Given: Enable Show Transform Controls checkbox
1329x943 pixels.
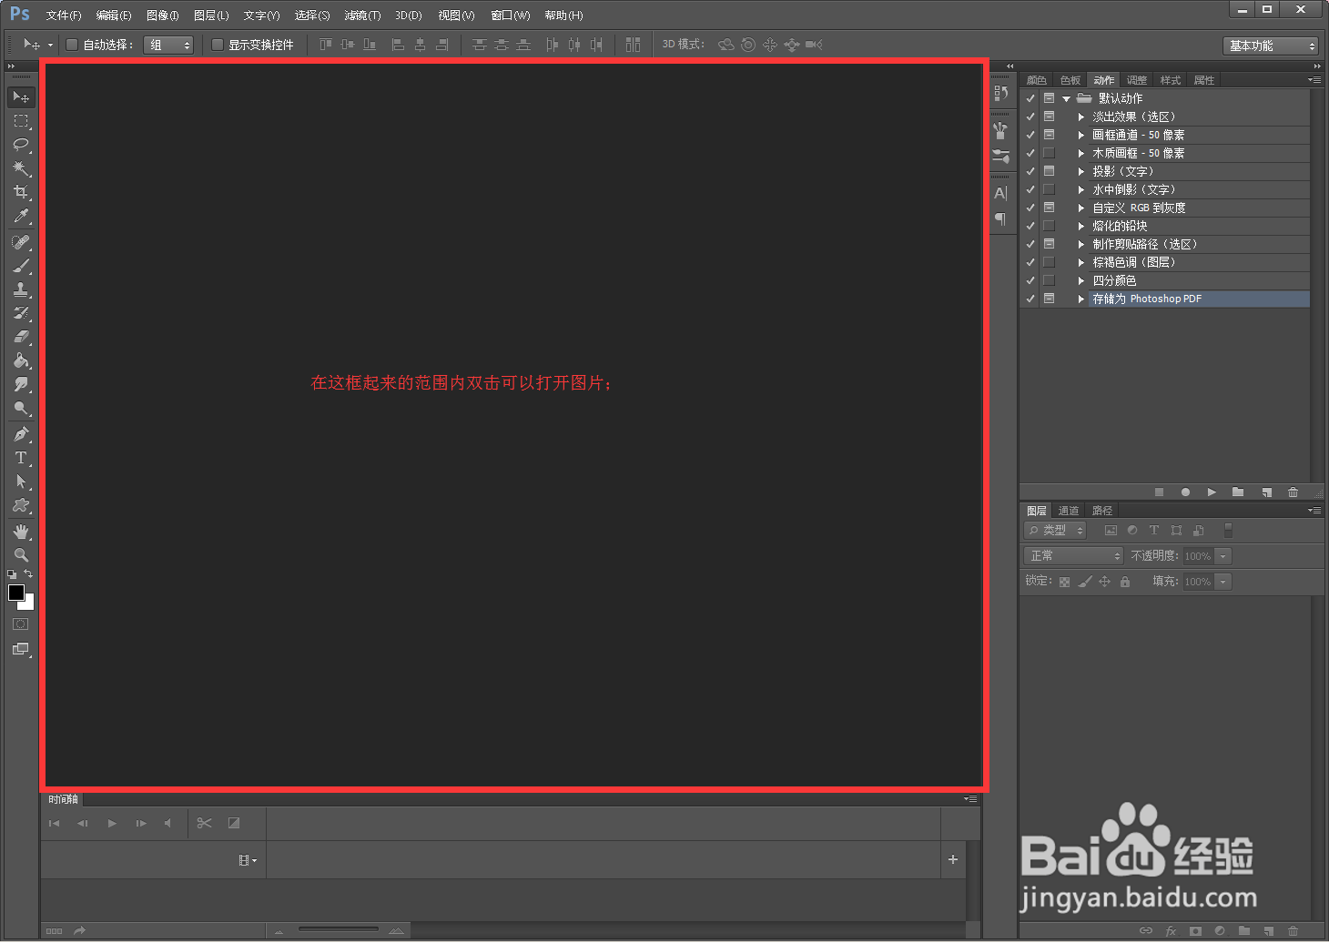Looking at the screenshot, I should point(218,45).
